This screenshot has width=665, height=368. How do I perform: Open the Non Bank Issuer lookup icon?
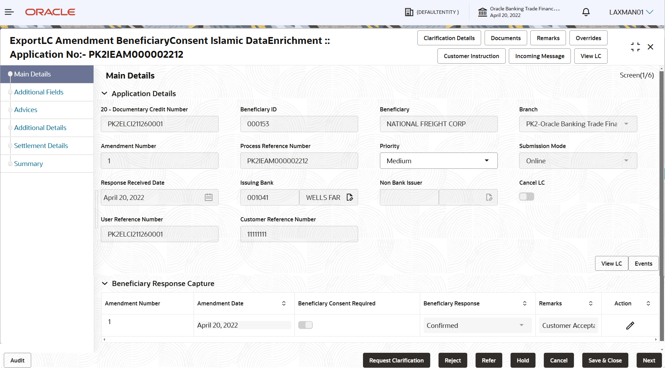point(489,197)
